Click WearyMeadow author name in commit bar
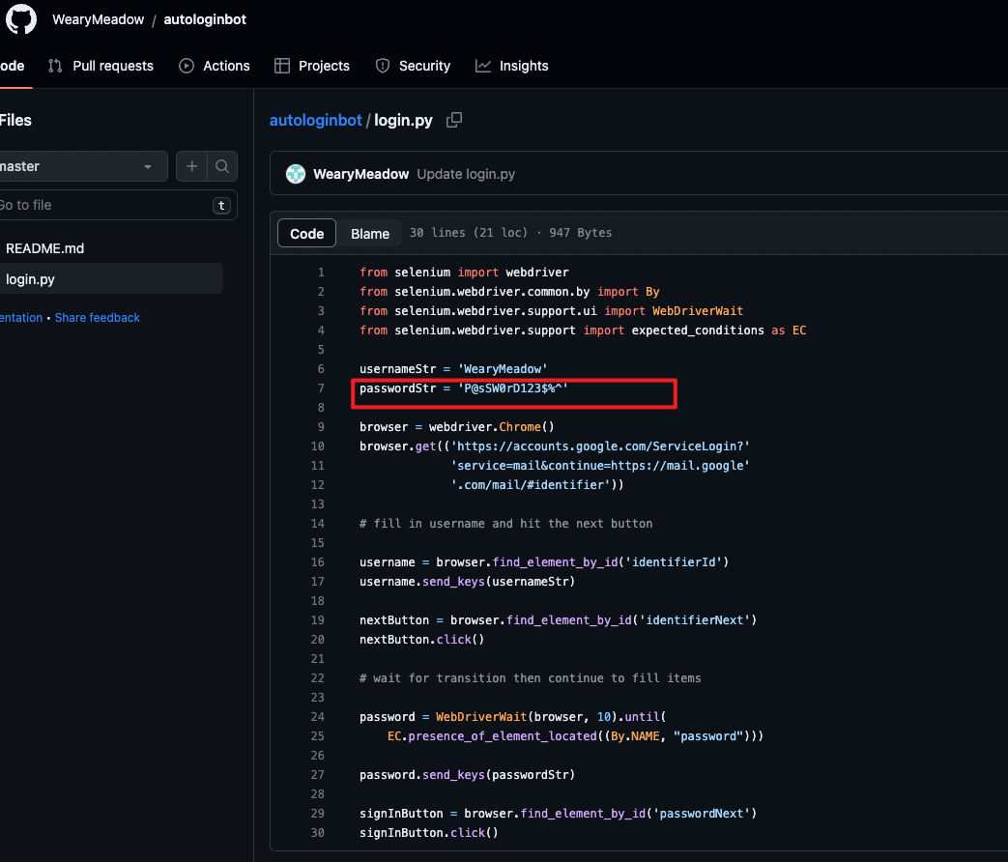The width and height of the screenshot is (1008, 862). (x=361, y=174)
